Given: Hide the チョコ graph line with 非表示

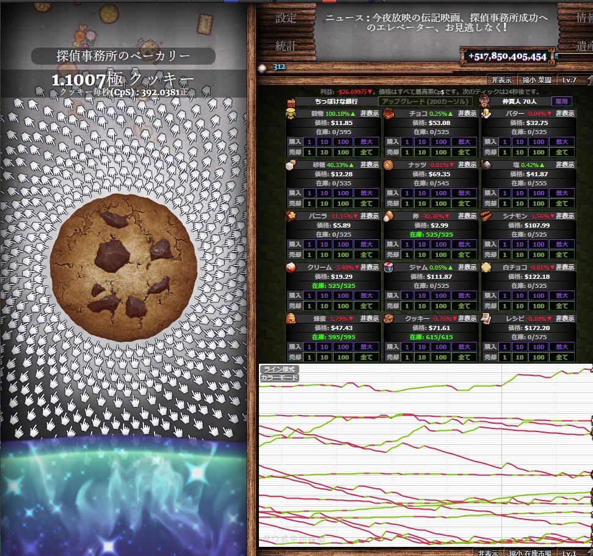Looking at the screenshot, I should 467,114.
